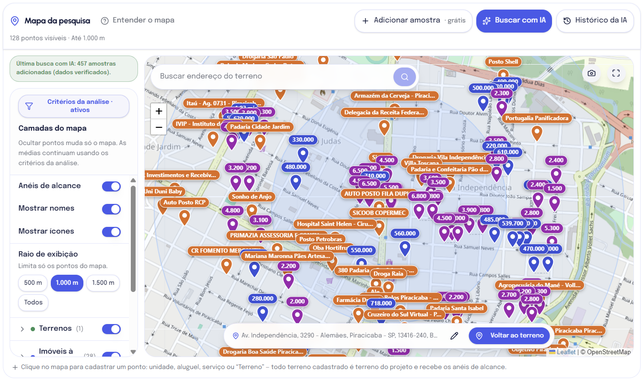Screen dimensions: 644x381
Task: Click the orange Delegacia da Receita Federal pin
Action: pos(384,127)
